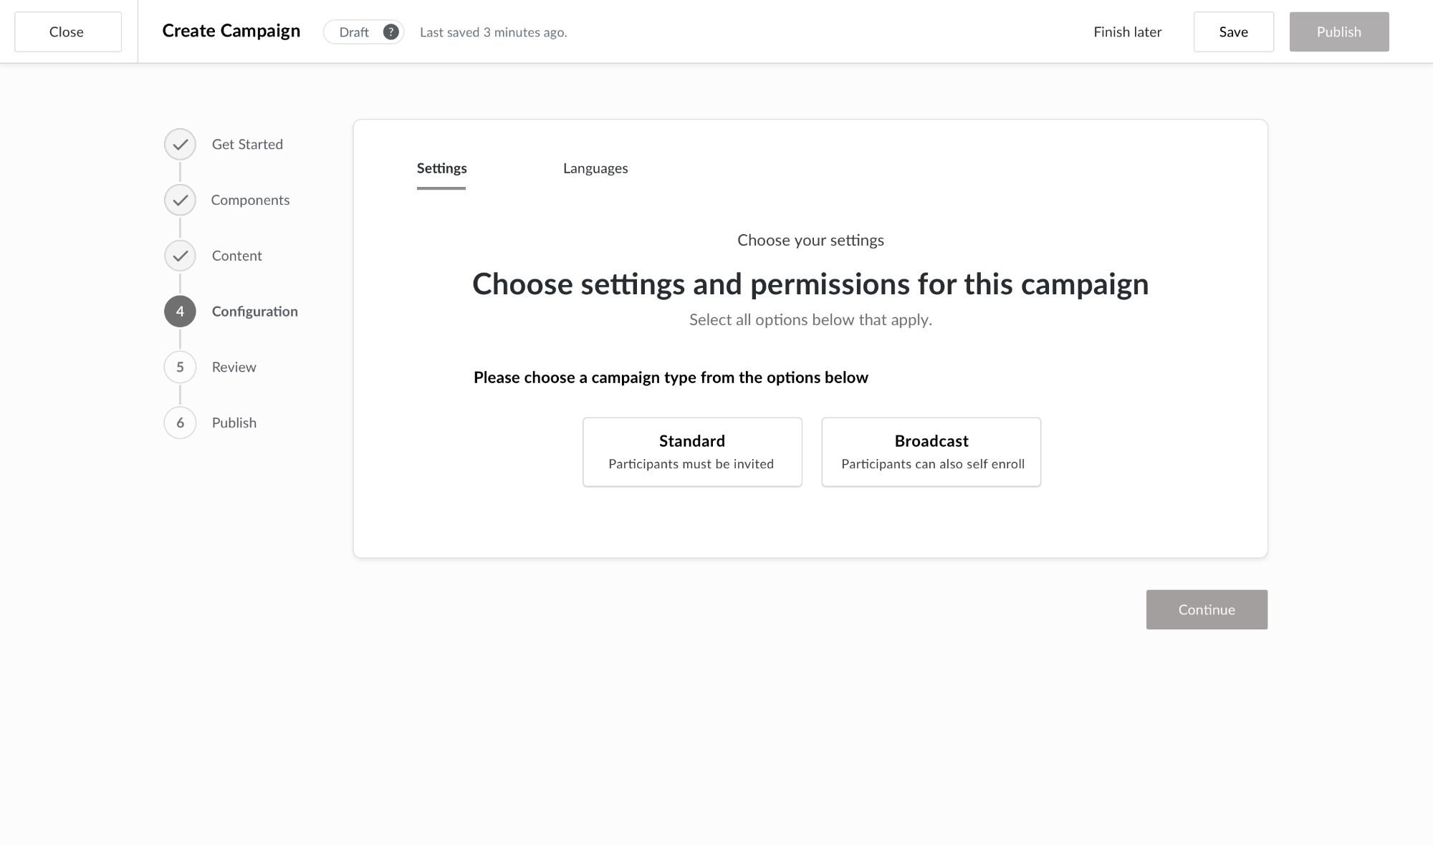
Task: Jump to the Get Started step label
Action: 247,145
